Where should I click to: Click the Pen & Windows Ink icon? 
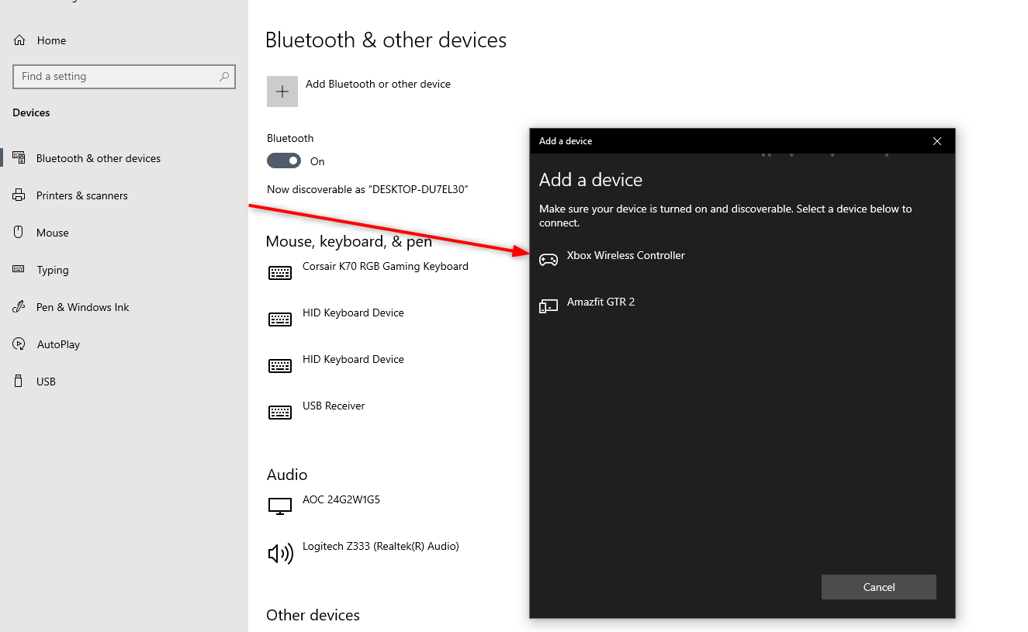[x=19, y=307]
